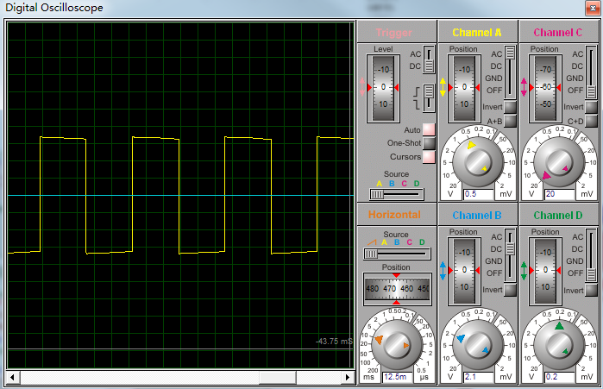Click Channel D volts/div knob

tap(559, 345)
